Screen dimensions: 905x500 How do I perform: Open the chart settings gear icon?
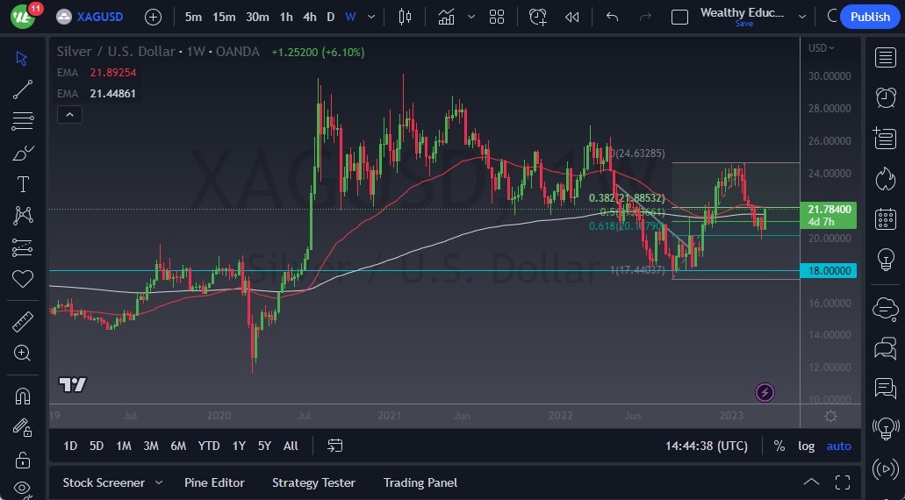(x=830, y=416)
